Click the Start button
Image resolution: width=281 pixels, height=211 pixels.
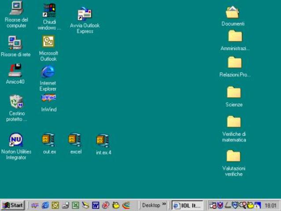tap(12, 205)
